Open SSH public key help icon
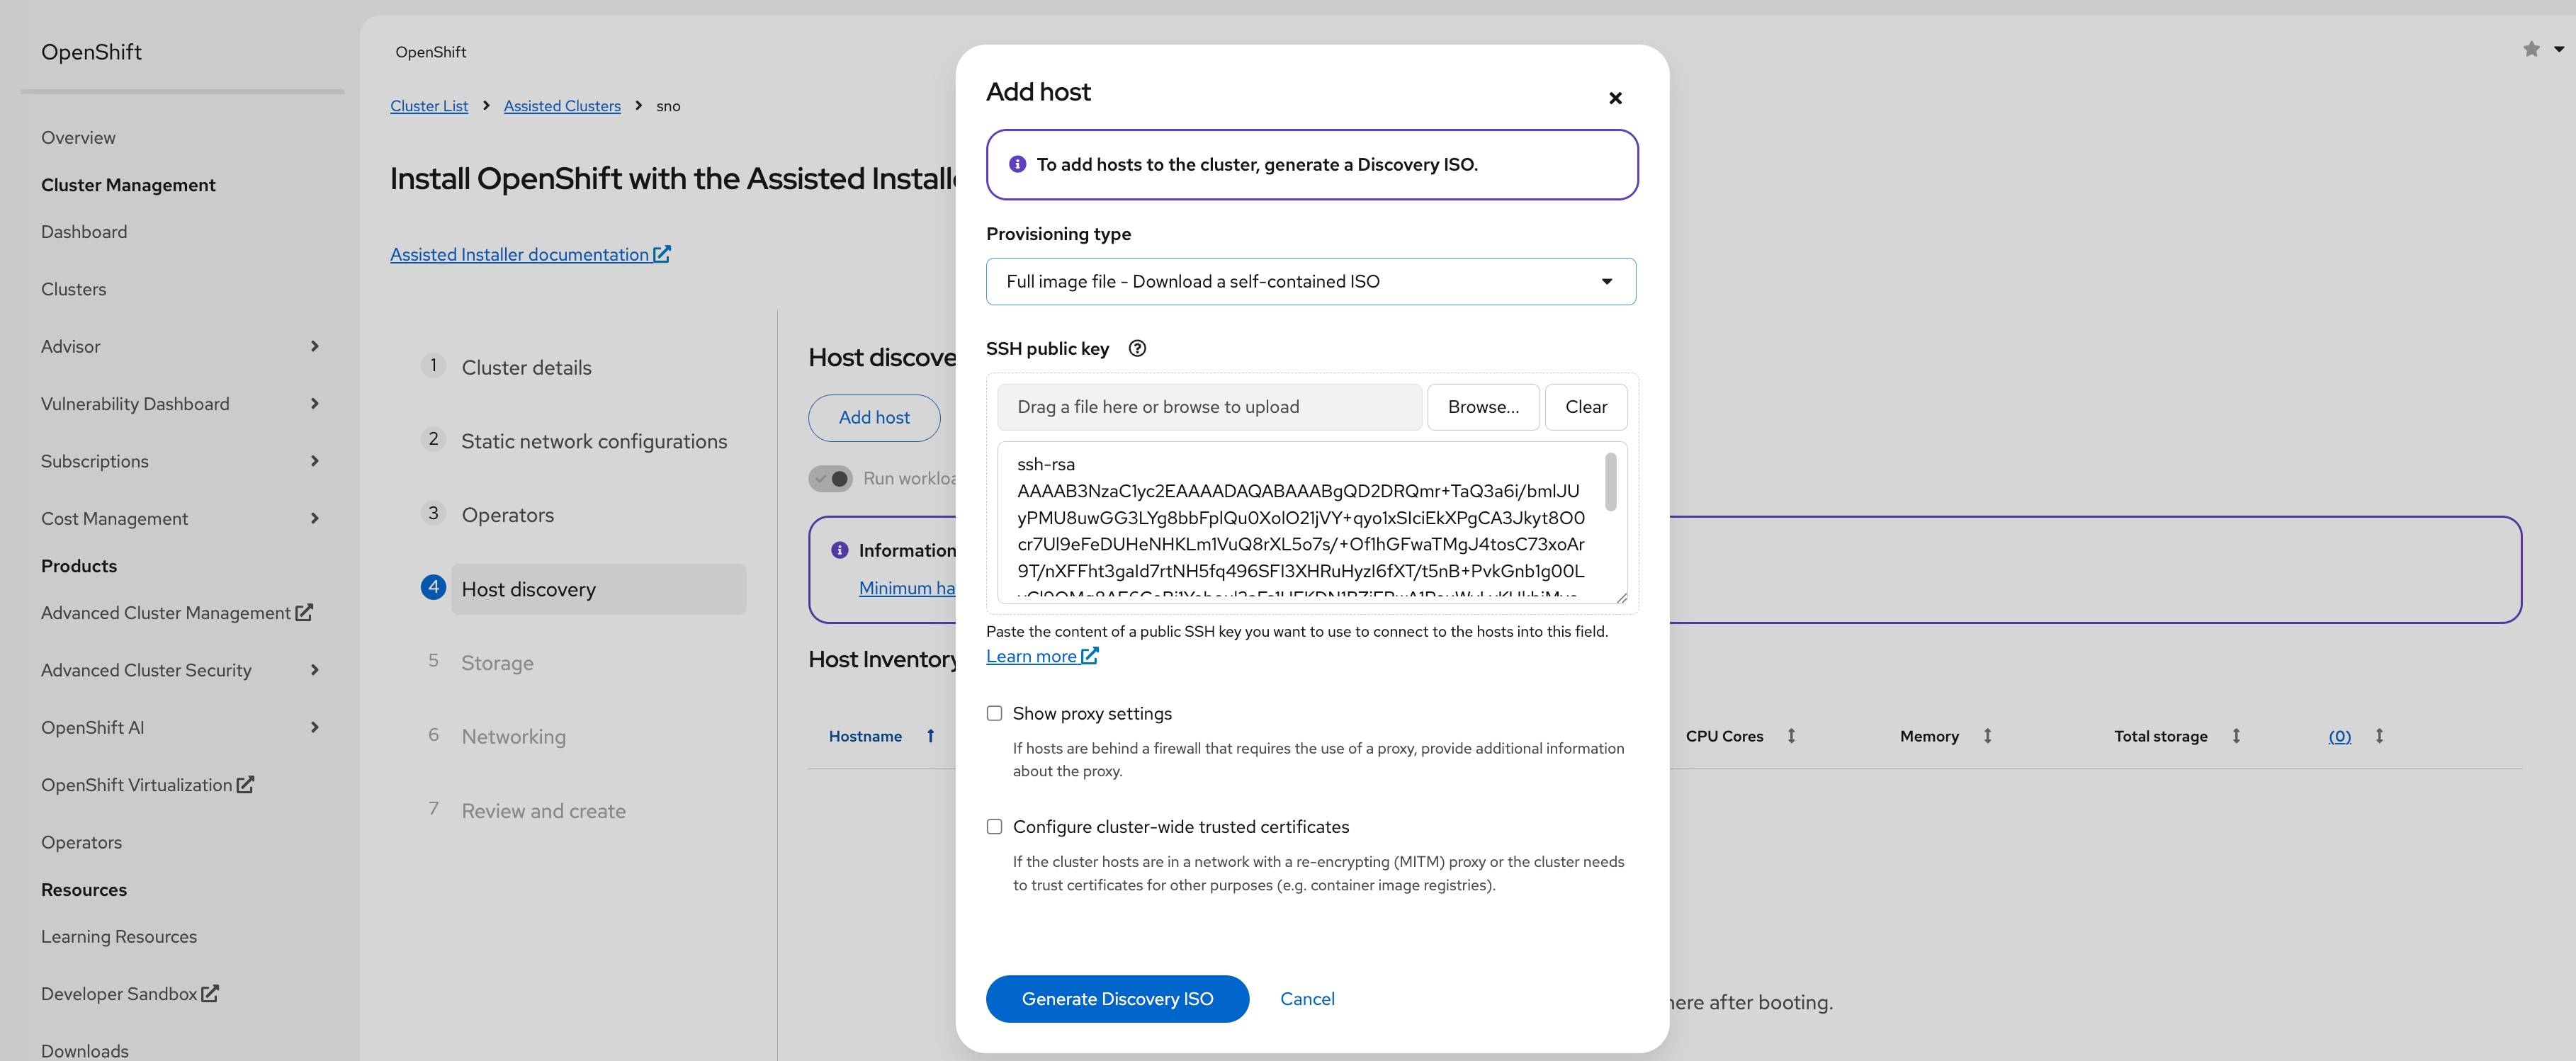Image resolution: width=2576 pixels, height=1061 pixels. coord(1137,349)
